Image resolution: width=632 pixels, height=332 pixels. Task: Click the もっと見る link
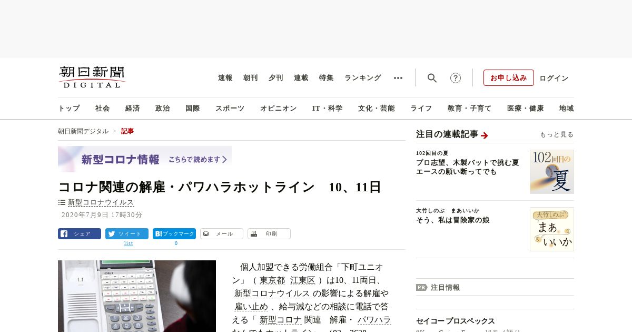(x=557, y=135)
